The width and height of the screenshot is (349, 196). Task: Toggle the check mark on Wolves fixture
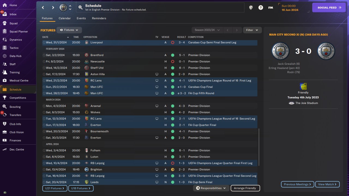(x=44, y=112)
